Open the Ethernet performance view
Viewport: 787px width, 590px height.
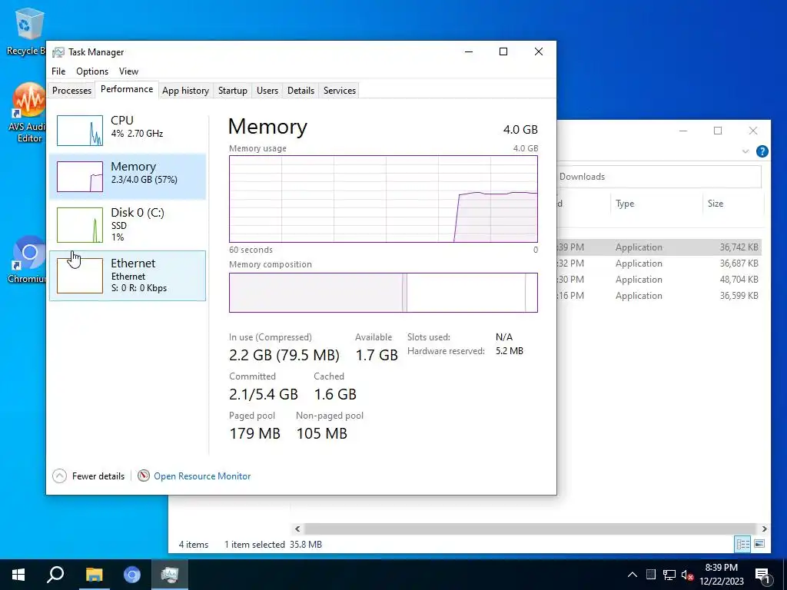point(128,276)
